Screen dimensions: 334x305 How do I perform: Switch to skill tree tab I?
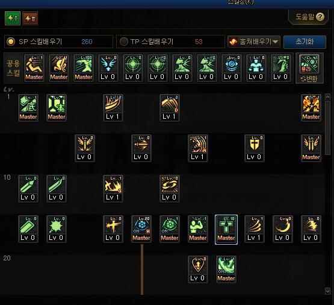[x=13, y=19]
